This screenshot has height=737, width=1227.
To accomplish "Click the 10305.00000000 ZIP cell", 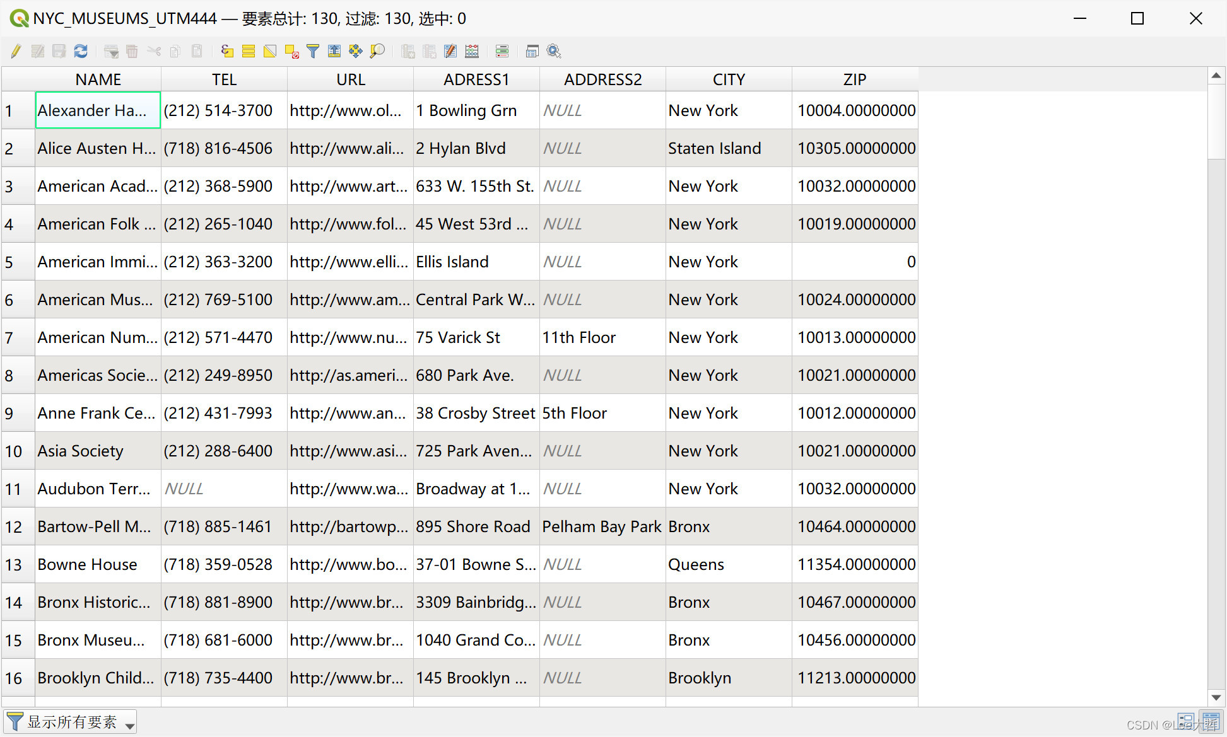I will [x=855, y=148].
